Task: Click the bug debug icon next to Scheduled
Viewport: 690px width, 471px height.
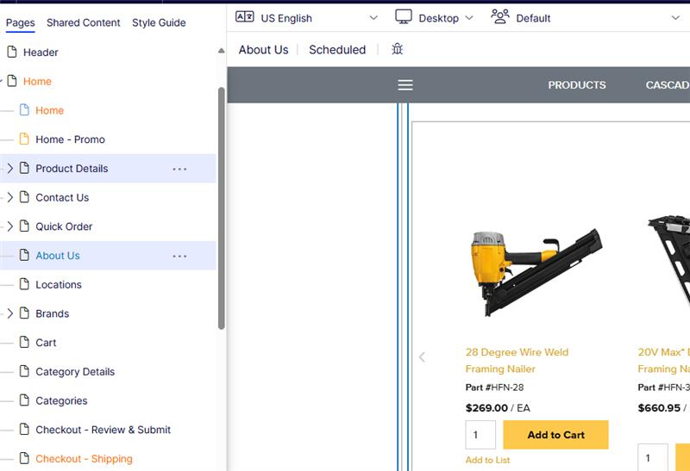Action: pos(397,49)
